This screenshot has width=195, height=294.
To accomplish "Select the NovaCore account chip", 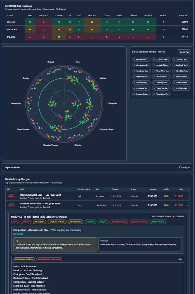I will [141, 71].
